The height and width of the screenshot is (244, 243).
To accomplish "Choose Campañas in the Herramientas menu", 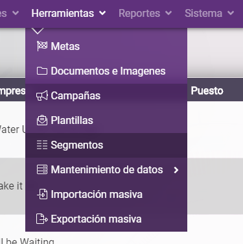I will tap(106, 96).
